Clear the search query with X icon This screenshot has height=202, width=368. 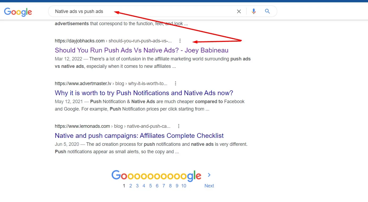239,11
